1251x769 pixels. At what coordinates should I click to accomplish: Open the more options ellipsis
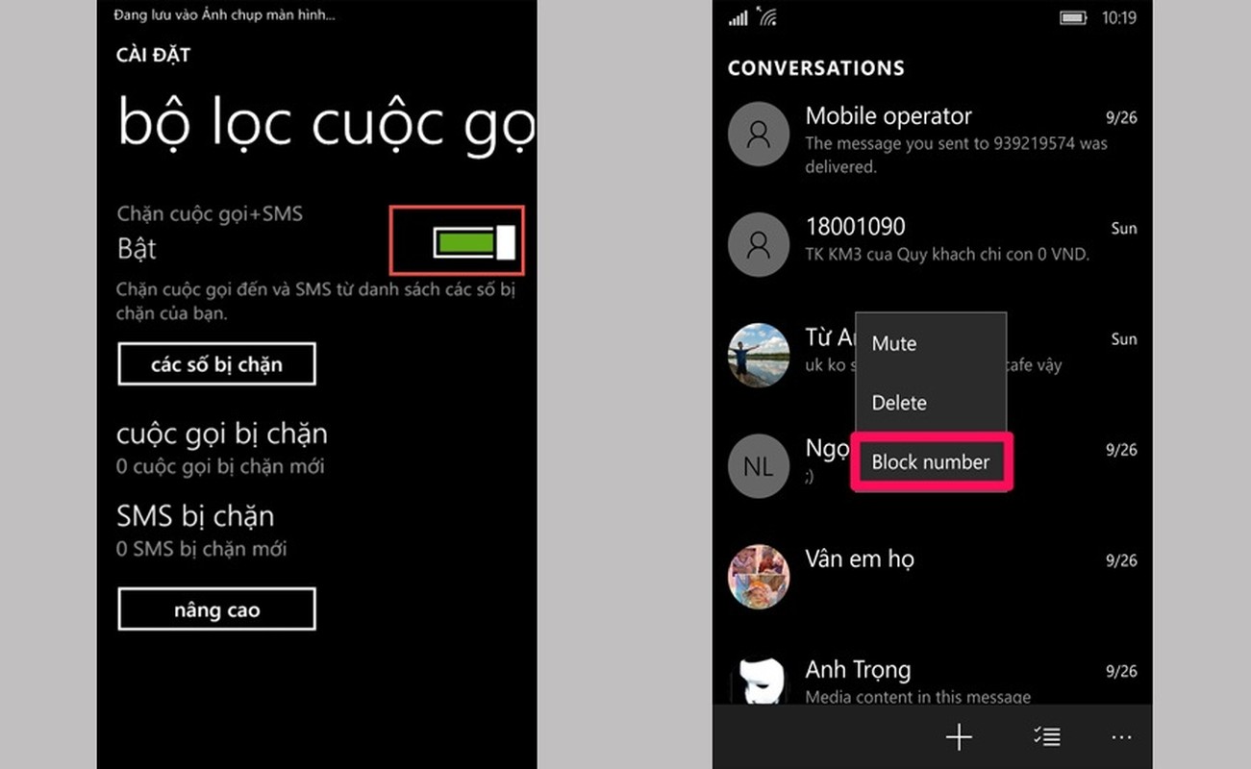(x=1121, y=737)
